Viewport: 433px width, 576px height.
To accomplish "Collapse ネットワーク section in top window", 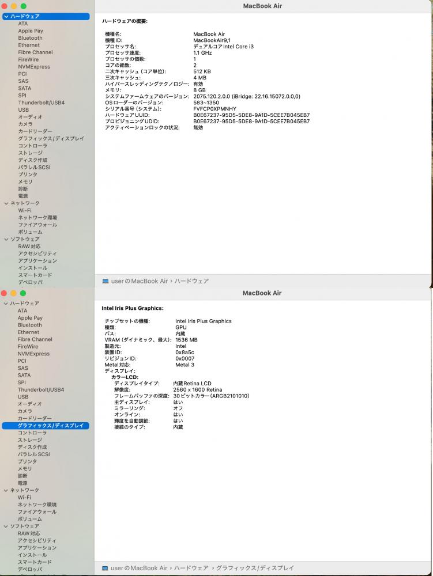I will 6,203.
